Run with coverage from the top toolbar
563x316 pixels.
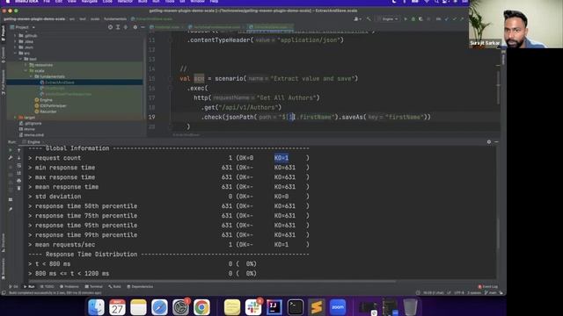point(420,19)
